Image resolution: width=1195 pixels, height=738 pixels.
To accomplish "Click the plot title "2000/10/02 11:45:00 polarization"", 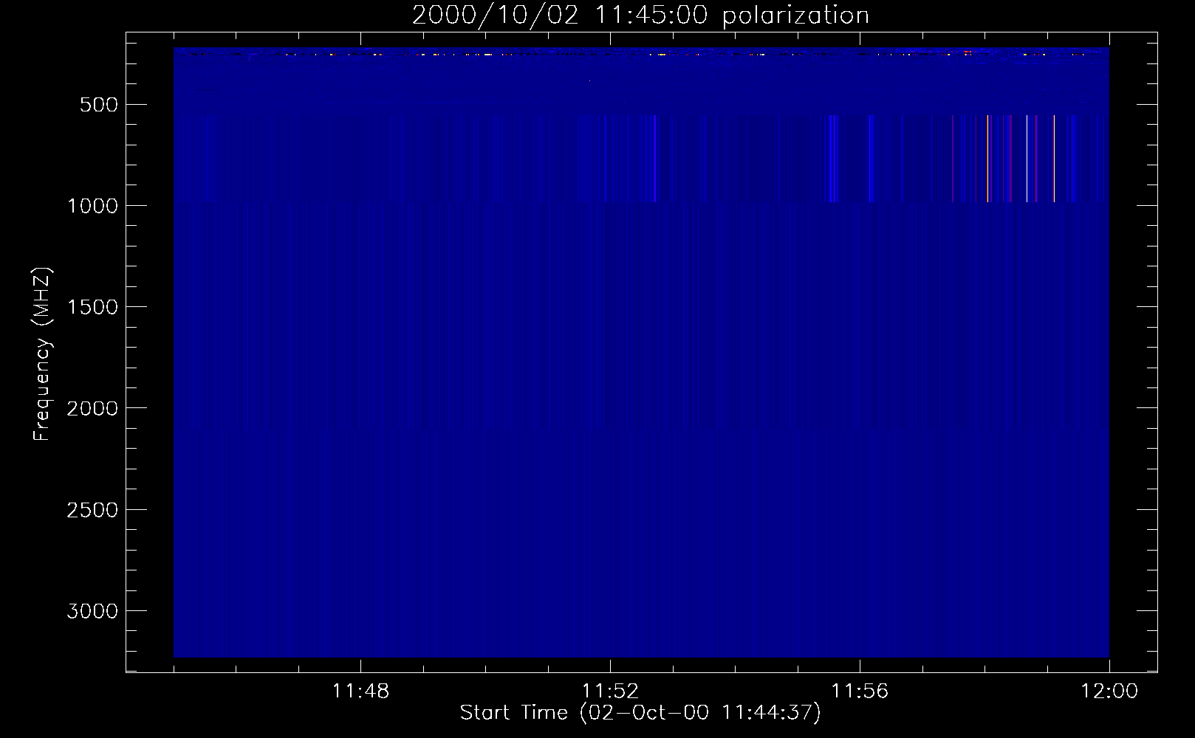I will [640, 15].
